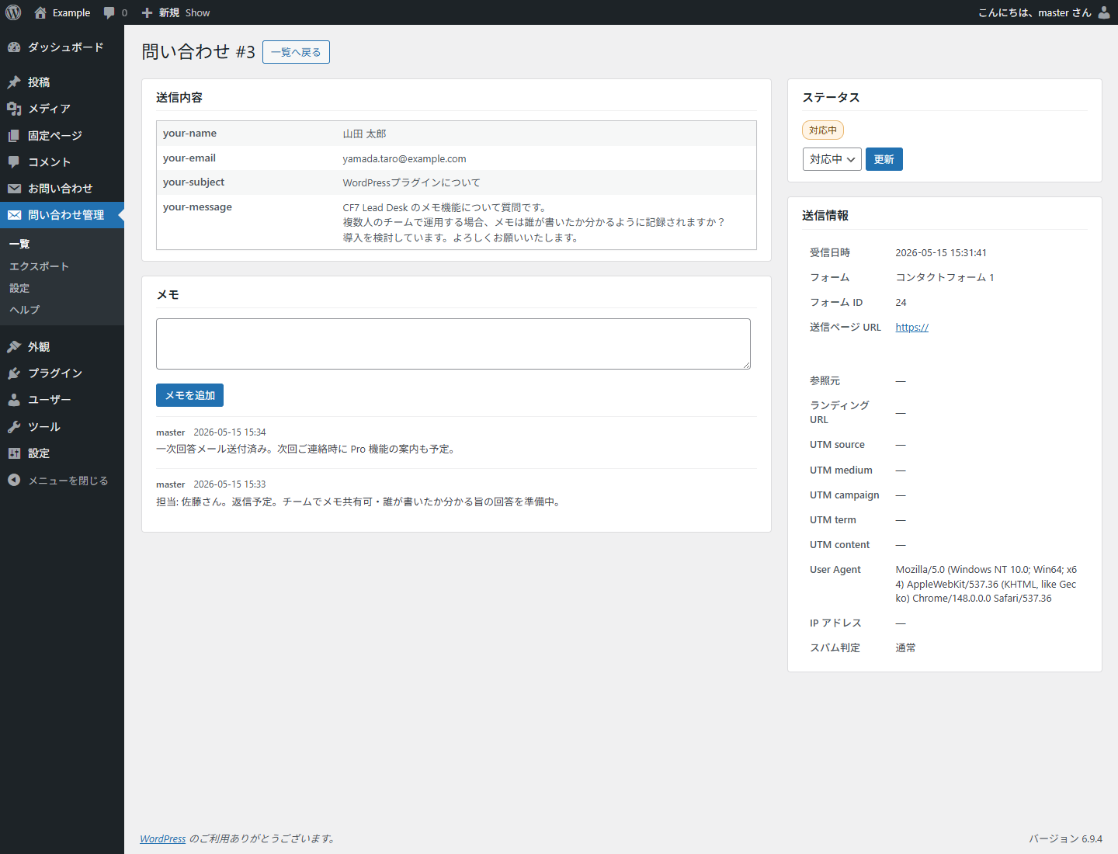This screenshot has width=1118, height=854.
Task: Click the メディア icon in sidebar
Action: 14,109
